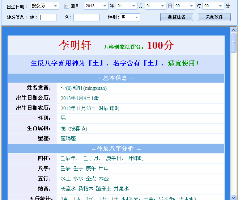Click the 生辰八字分析 section header
Image resolution: width=238 pixels, height=200 pixels.
[x=116, y=149]
